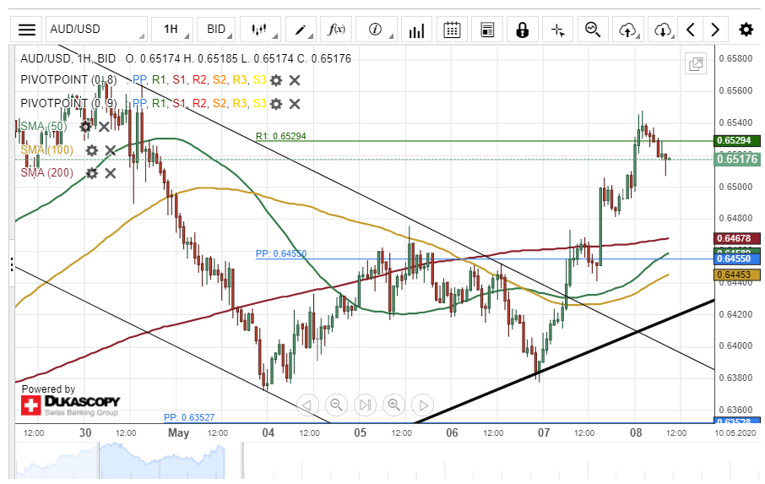Screen dimensions: 765x484
Task: Remove the SMA (200) indicator
Action: click(x=111, y=173)
